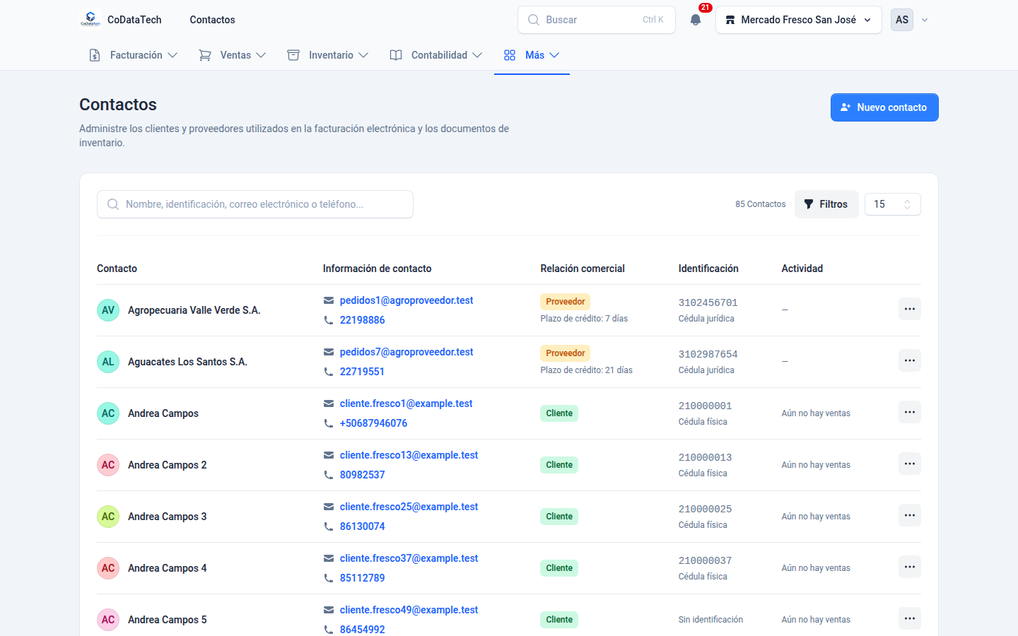Click the CoDataTech logo icon

tap(90, 20)
